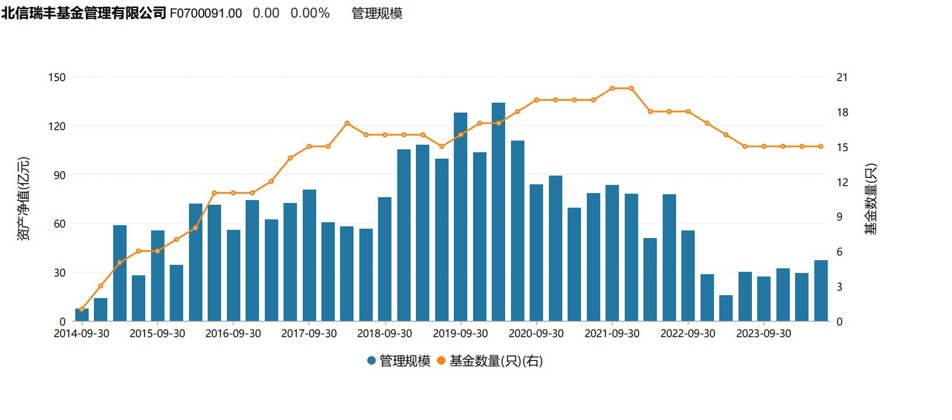The image size is (952, 420).
Task: Select the blue bar for 2022-09-30
Action: (x=688, y=275)
